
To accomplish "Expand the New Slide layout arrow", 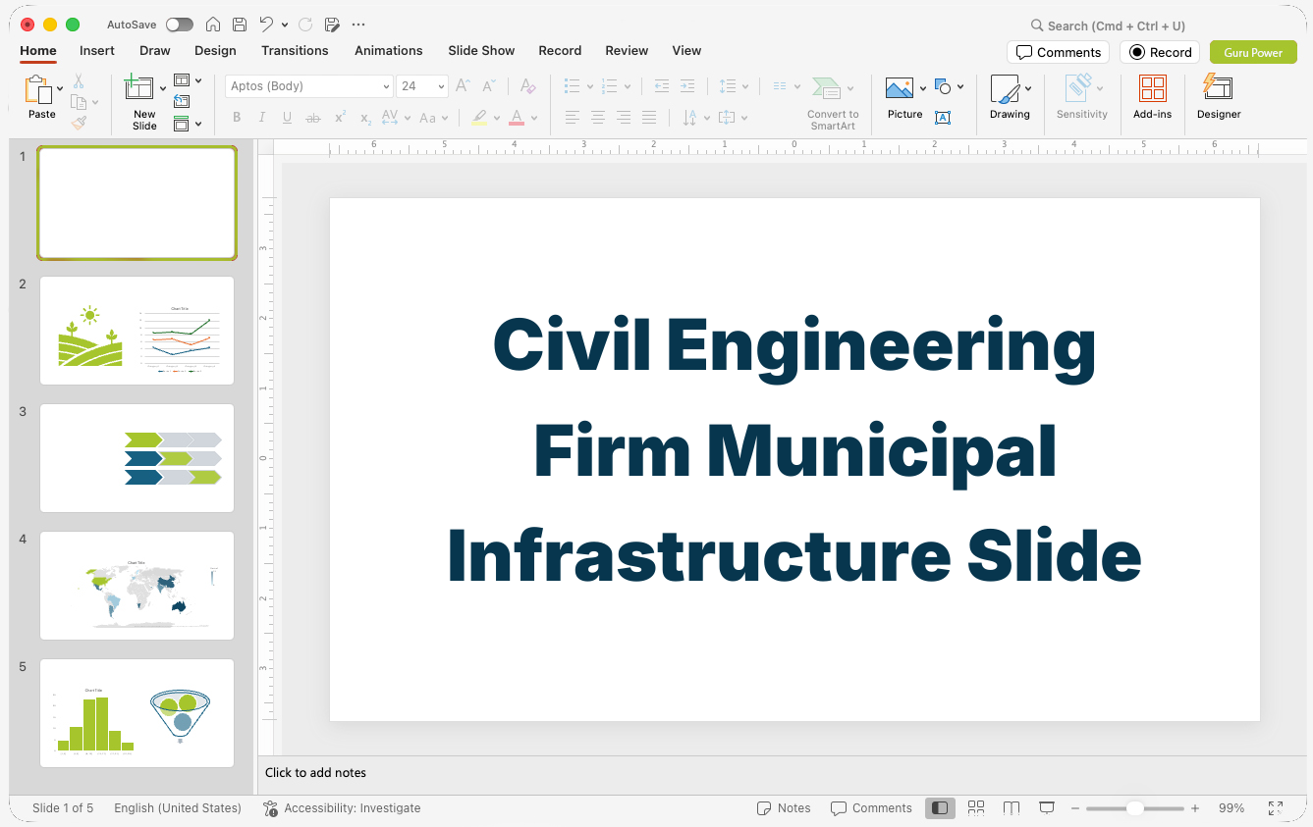I will [x=163, y=88].
